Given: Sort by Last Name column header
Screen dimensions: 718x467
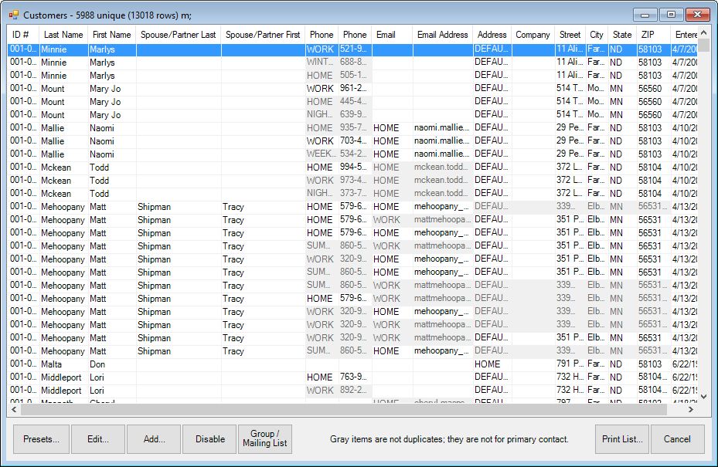Looking at the screenshot, I should 63,35.
